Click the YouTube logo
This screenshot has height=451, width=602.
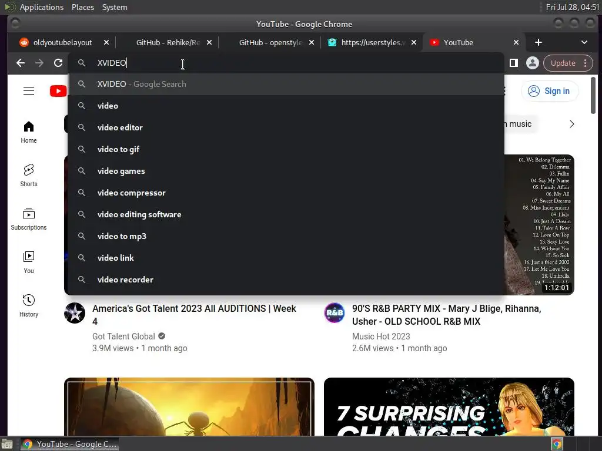pos(58,91)
